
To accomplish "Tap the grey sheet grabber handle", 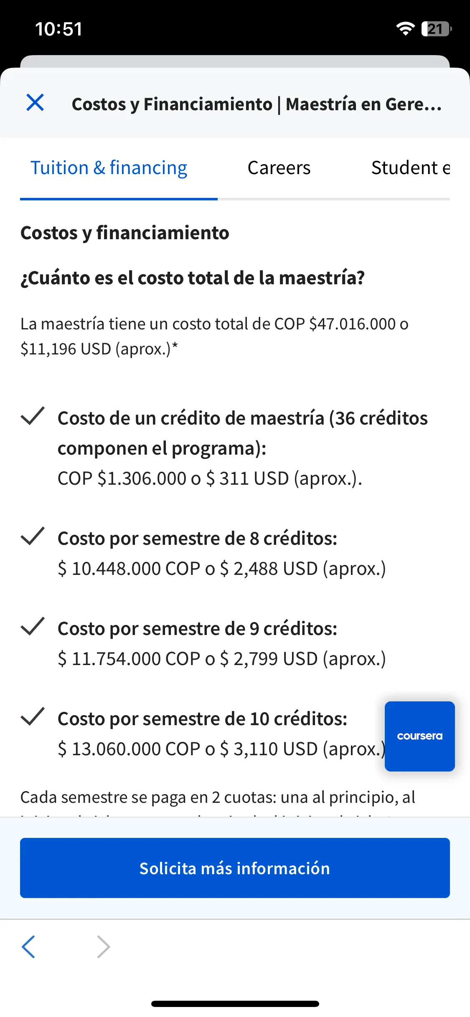I will coord(235,61).
